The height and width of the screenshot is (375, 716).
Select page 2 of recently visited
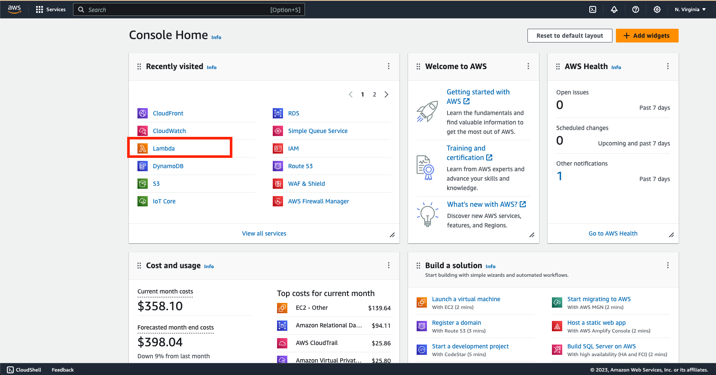pyautogui.click(x=375, y=94)
